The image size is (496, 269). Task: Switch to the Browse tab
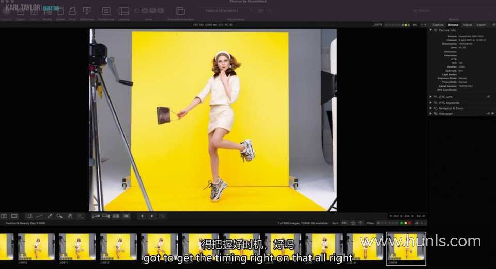(453, 25)
